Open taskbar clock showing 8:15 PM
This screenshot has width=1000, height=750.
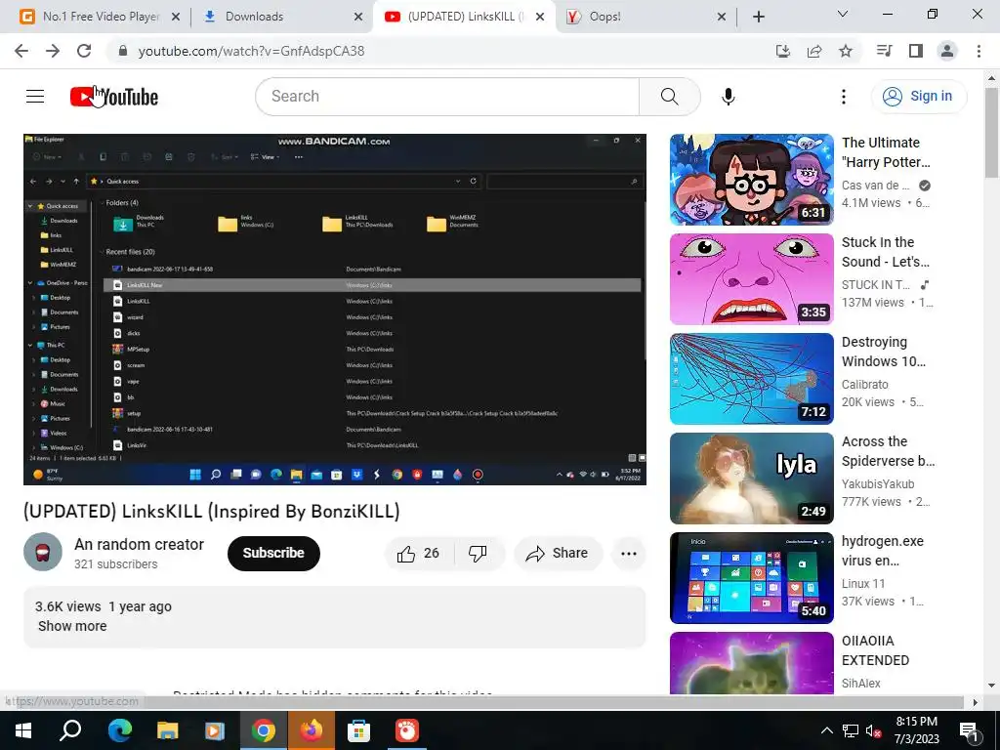coord(916,730)
